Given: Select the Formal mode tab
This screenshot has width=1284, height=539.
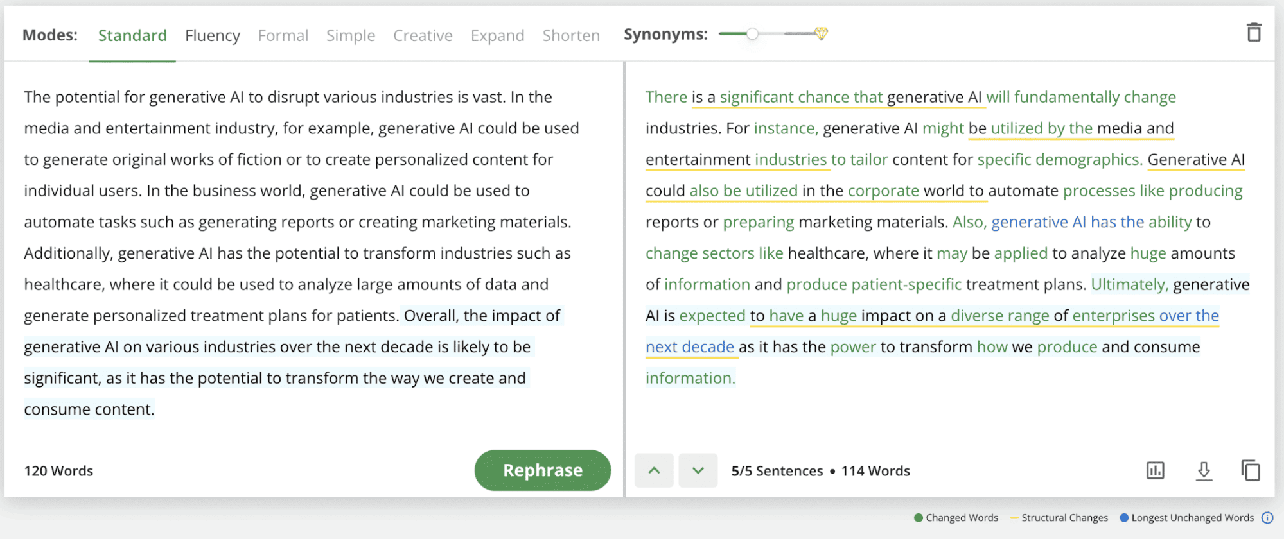Looking at the screenshot, I should (x=283, y=35).
